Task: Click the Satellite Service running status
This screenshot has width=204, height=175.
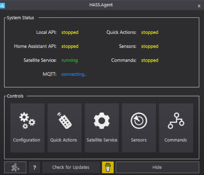Action: [70, 60]
